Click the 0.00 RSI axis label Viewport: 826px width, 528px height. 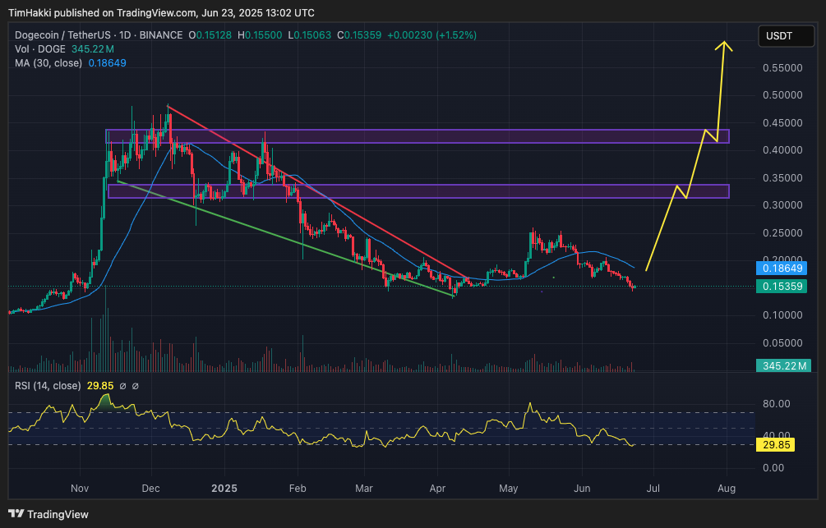coord(773,468)
